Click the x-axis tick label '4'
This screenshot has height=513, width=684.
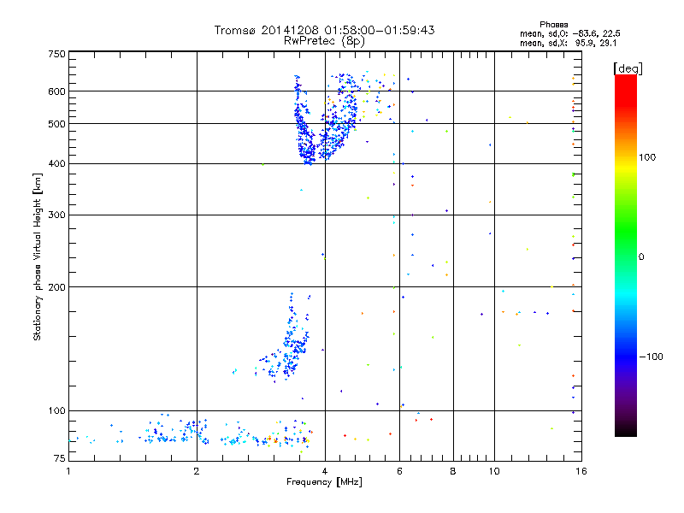coord(325,471)
